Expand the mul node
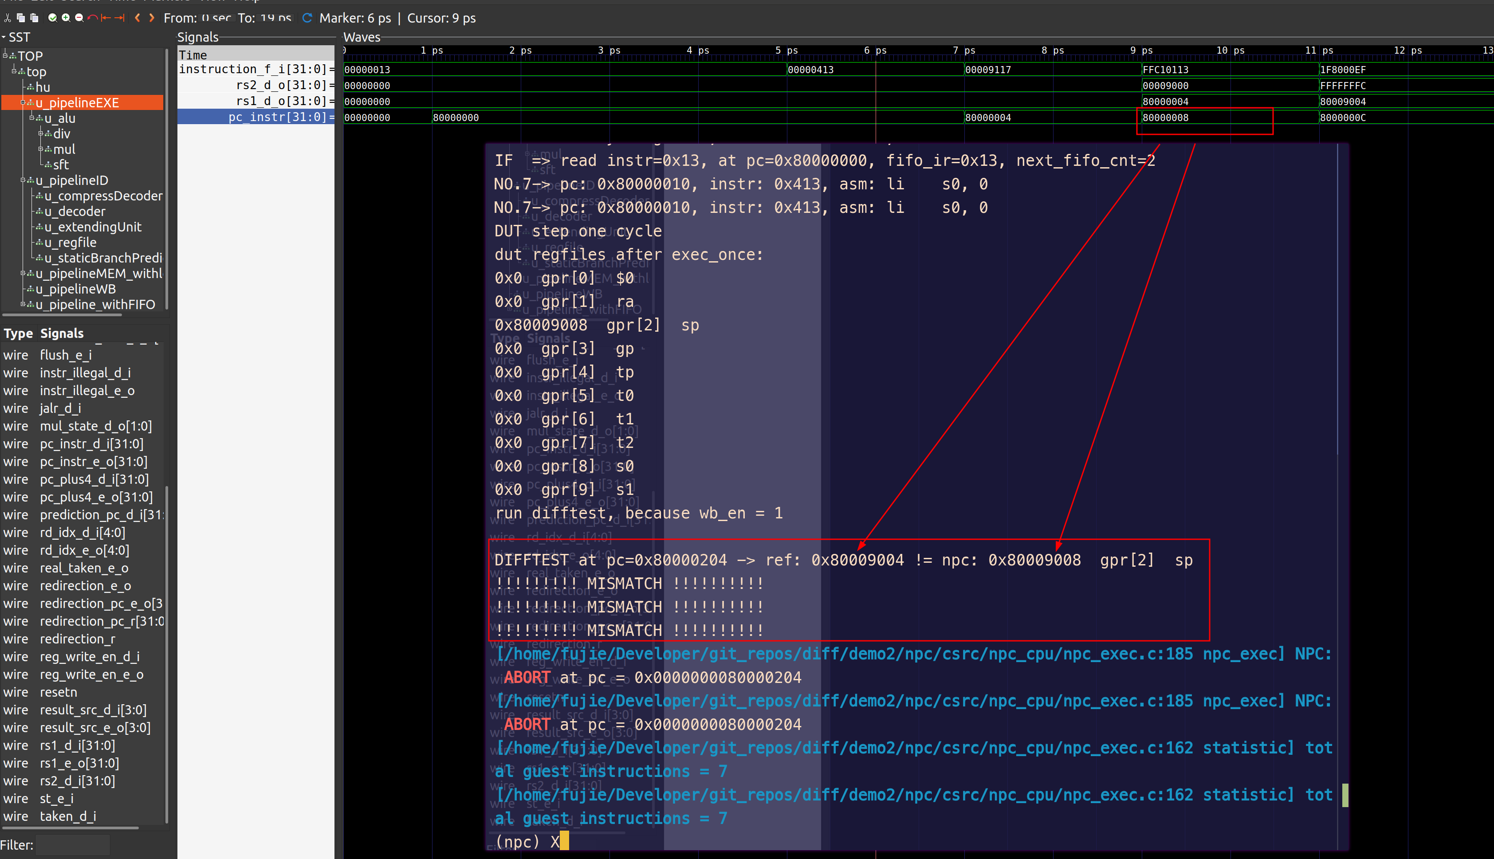Image resolution: width=1494 pixels, height=859 pixels. pyautogui.click(x=41, y=149)
